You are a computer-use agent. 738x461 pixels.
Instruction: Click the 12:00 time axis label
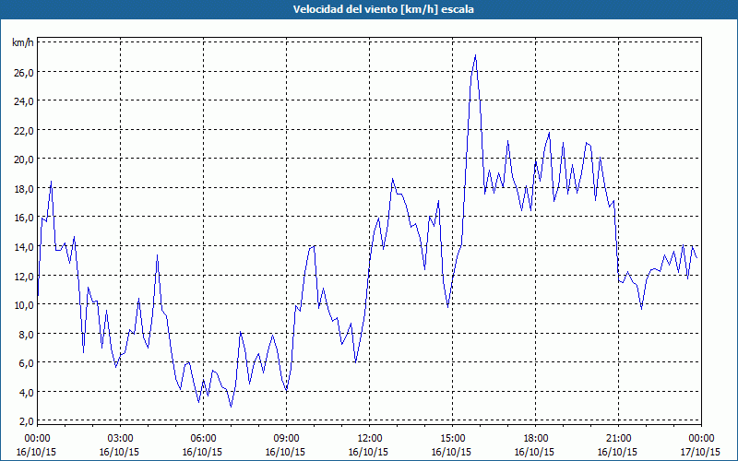tap(369, 439)
